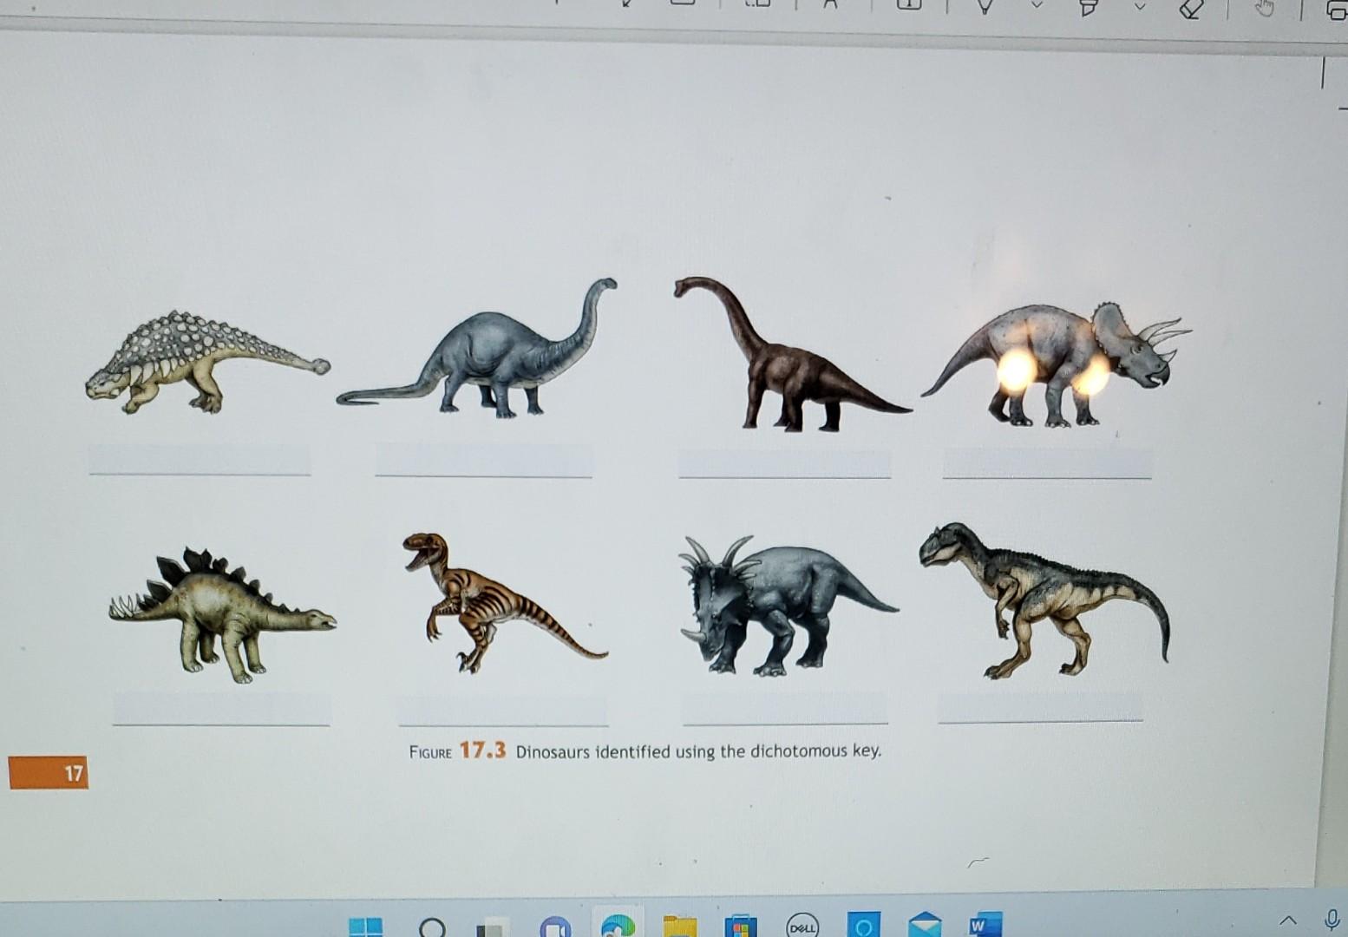Viewport: 1348px width, 937px height.
Task: Open taskbar Search
Action: coord(431,928)
